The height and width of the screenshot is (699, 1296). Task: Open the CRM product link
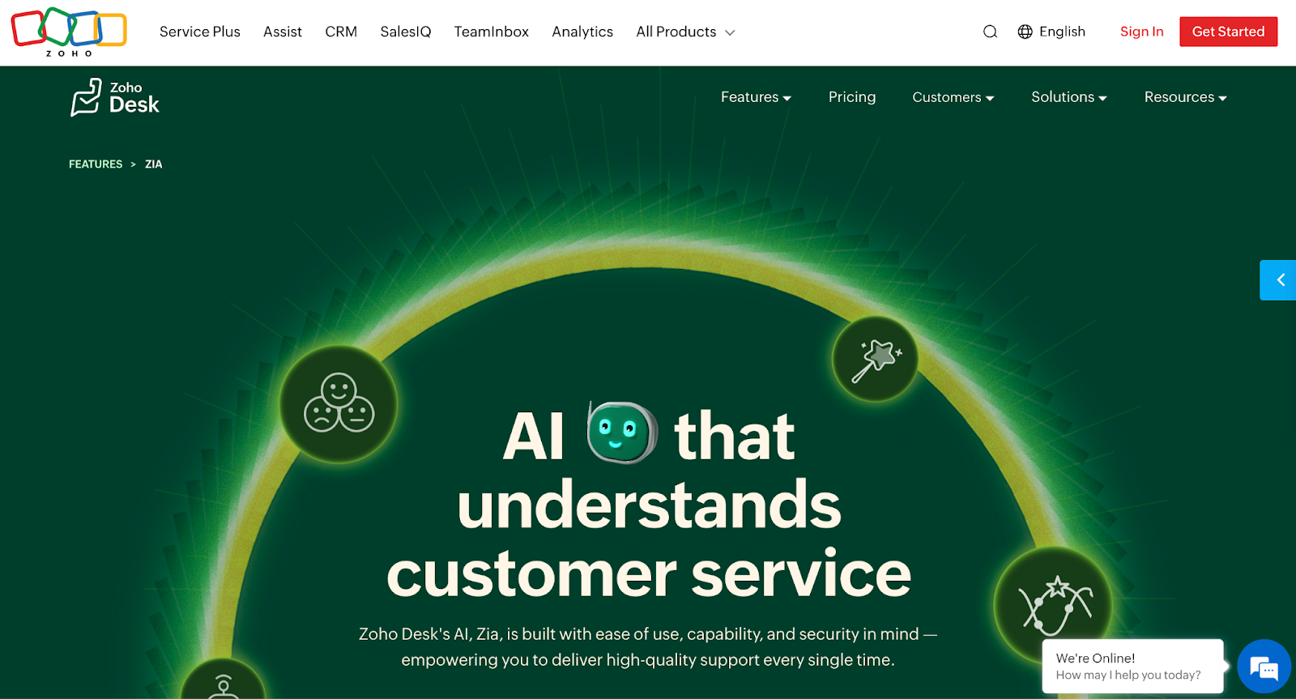[x=341, y=32]
